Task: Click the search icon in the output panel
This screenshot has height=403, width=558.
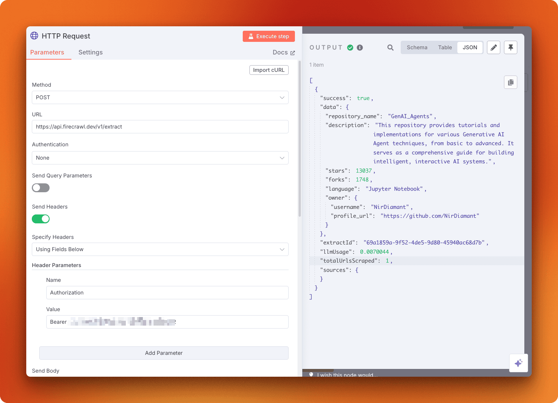Action: coord(390,47)
